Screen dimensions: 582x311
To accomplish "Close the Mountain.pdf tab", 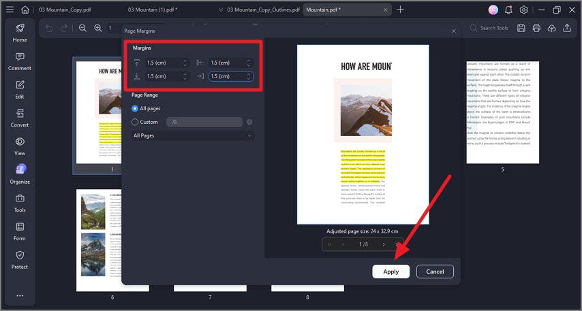I will 385,10.
